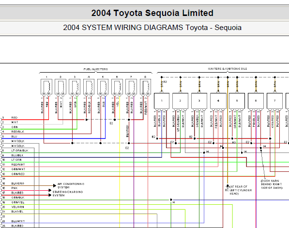Click the "(DASH HARN BEHIND RIGHT SIDE OF DASH)" note
The width and height of the screenshot is (289, 228).
[x=272, y=184]
